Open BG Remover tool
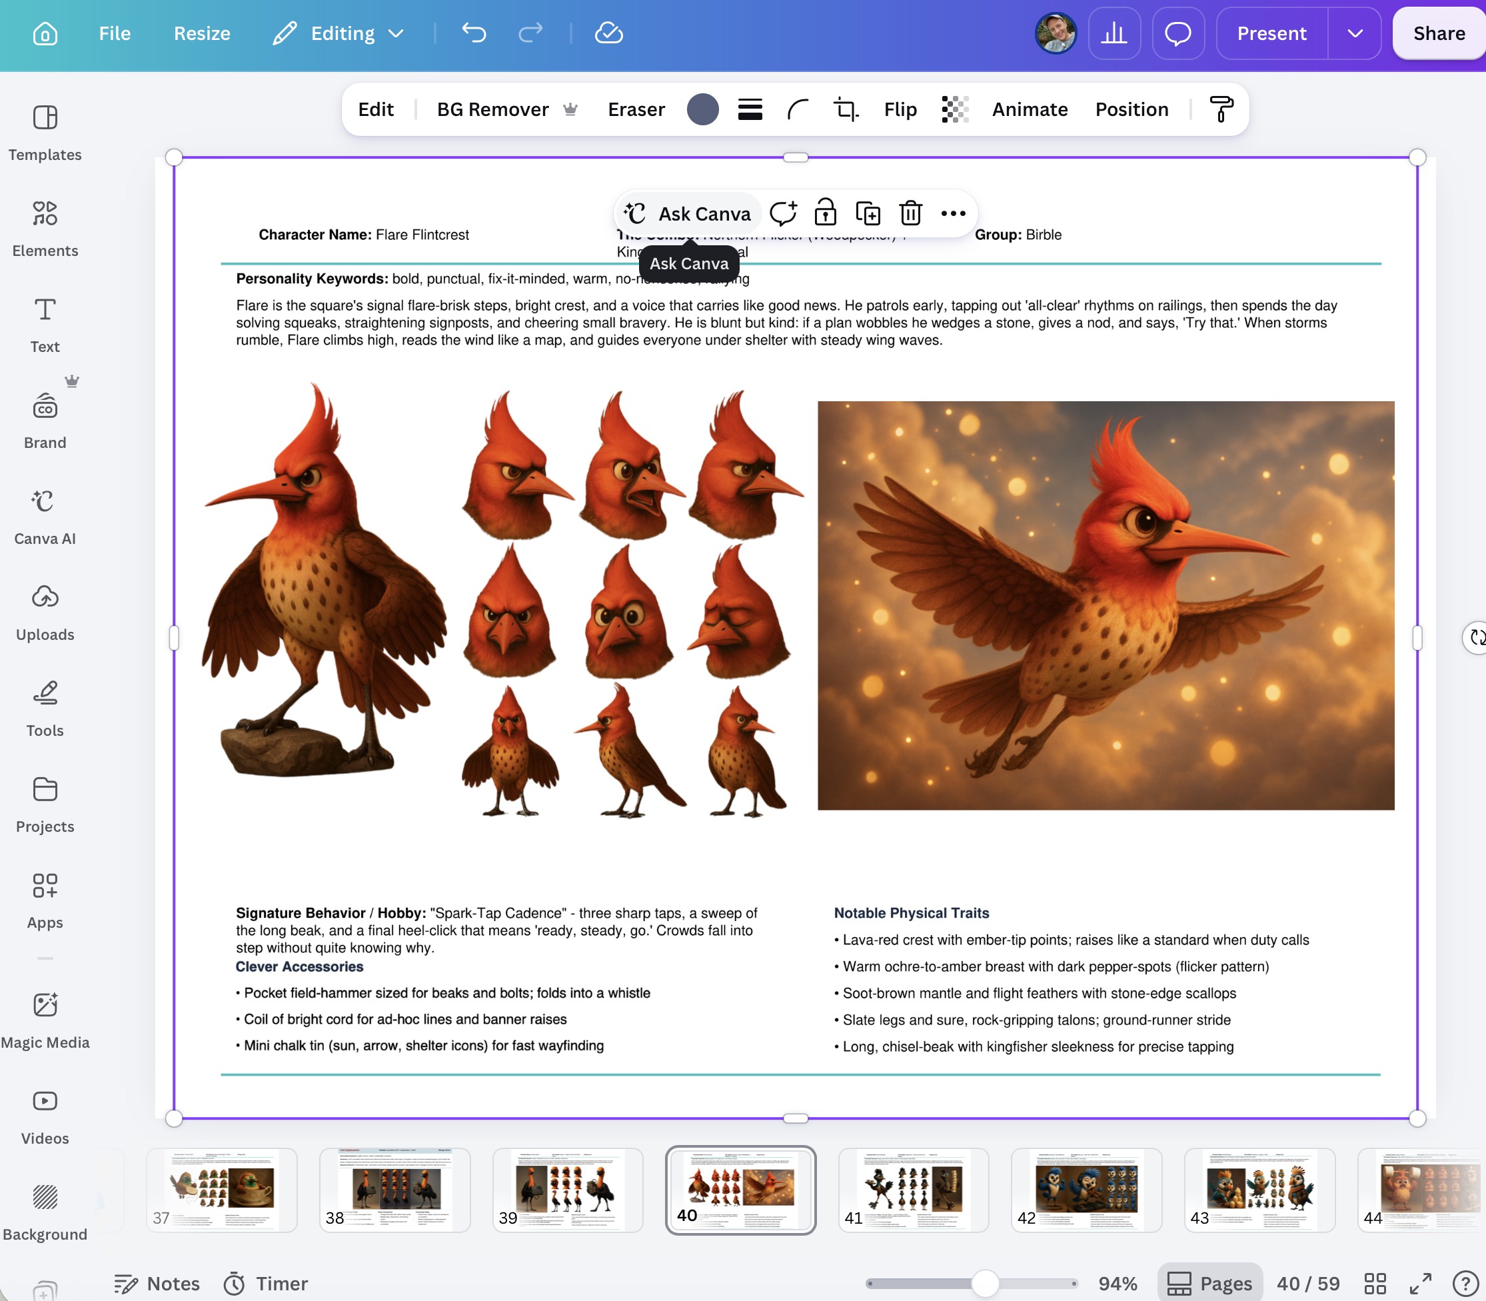Screen dimensions: 1486x1301 (x=506, y=109)
